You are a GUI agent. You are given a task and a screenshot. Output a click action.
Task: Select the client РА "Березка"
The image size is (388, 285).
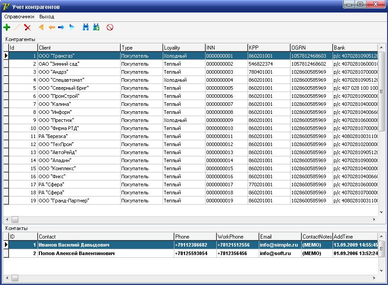[79, 136]
